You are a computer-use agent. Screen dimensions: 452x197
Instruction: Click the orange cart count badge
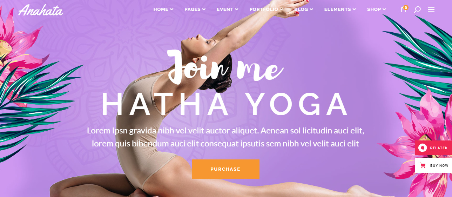click(406, 7)
